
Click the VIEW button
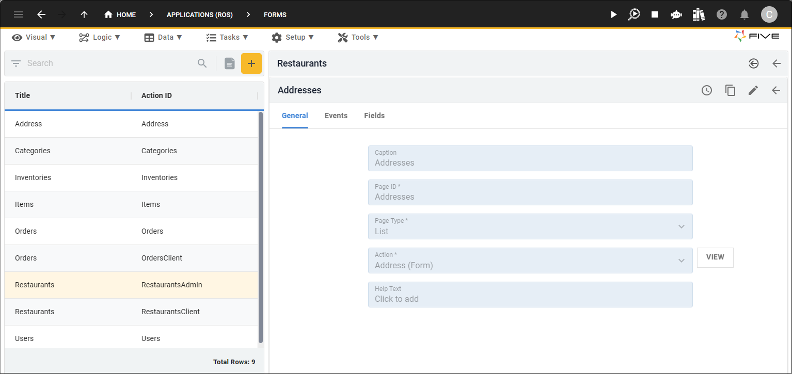[x=715, y=257]
